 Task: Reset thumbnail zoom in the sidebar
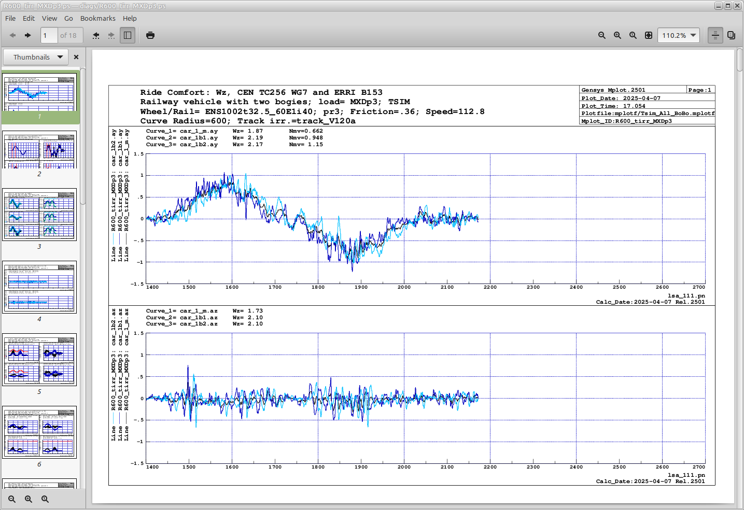pyautogui.click(x=45, y=499)
